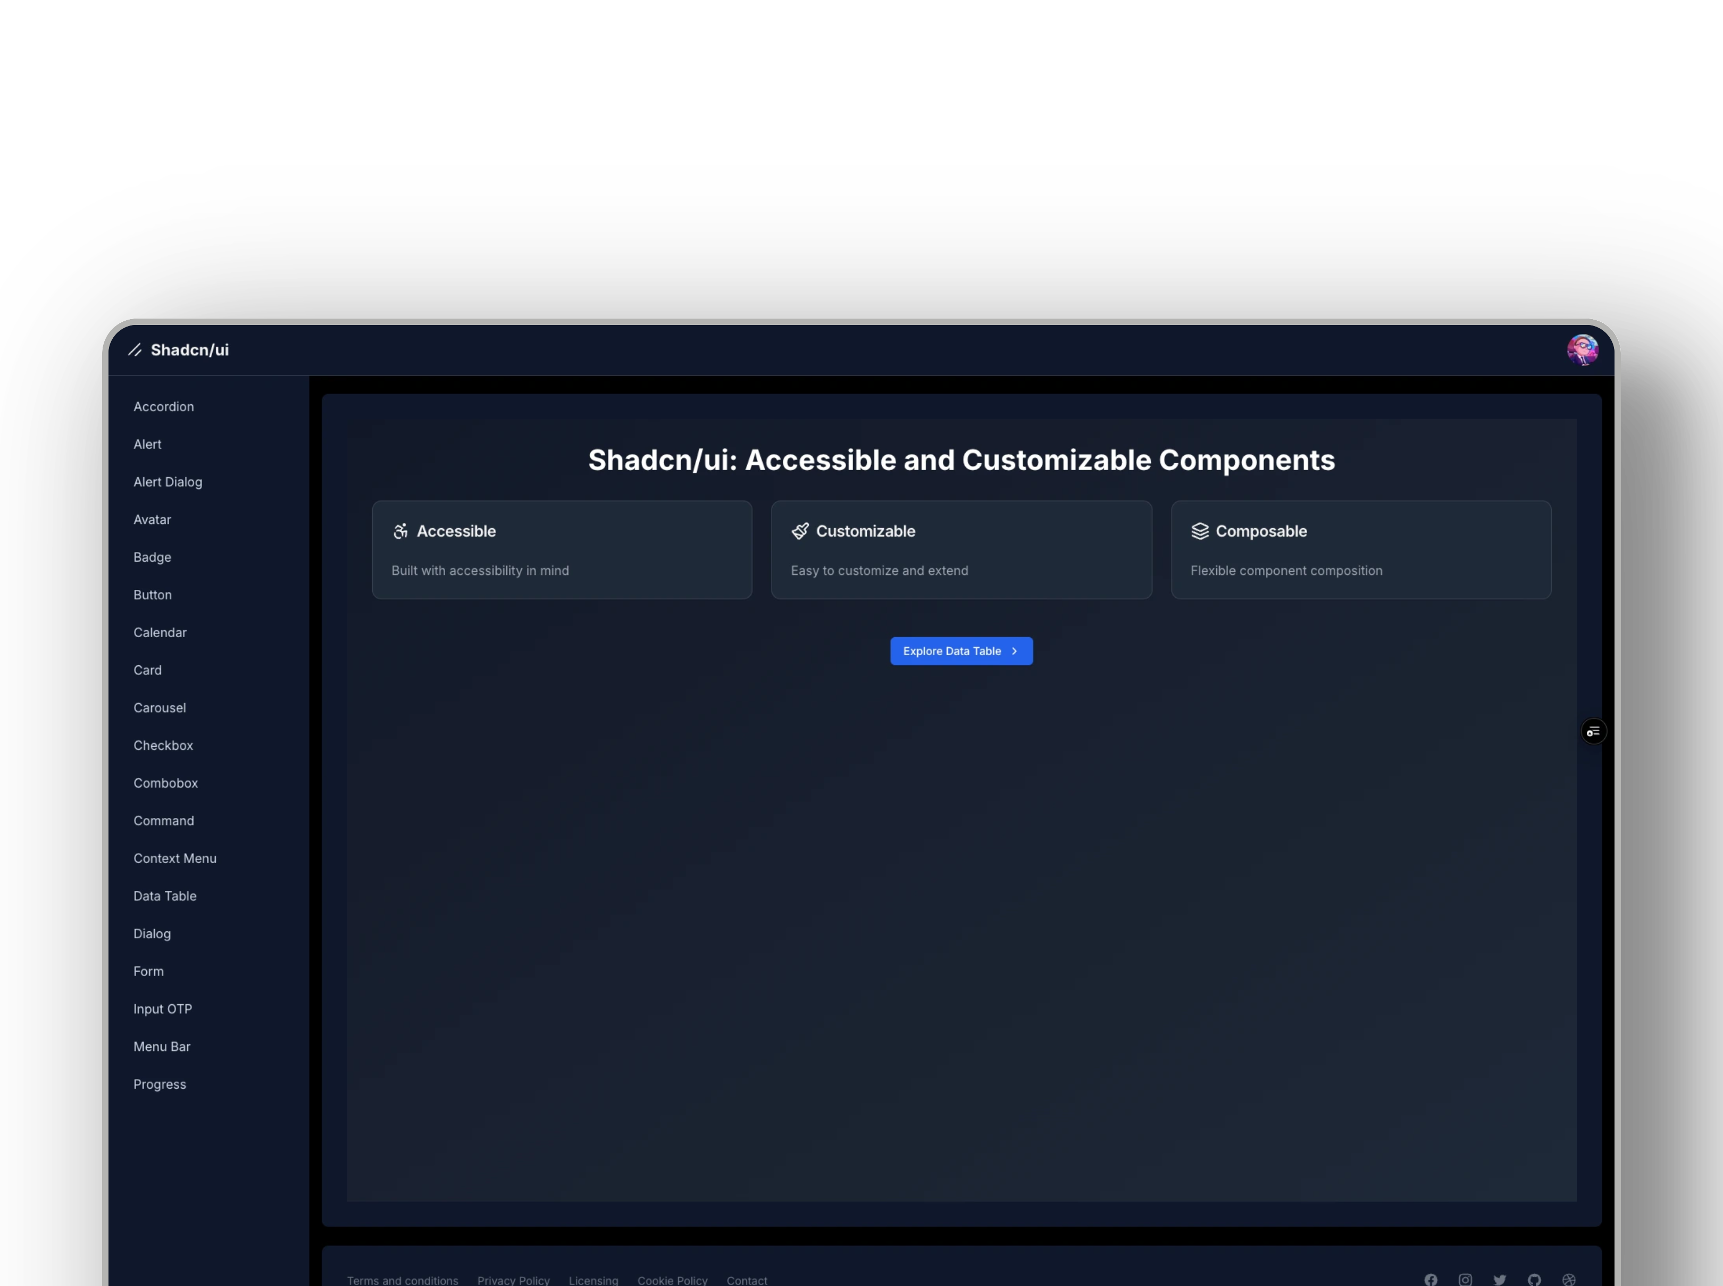Open the Dribbble footer link
Screen dimensions: 1723x1286
click(1569, 1280)
